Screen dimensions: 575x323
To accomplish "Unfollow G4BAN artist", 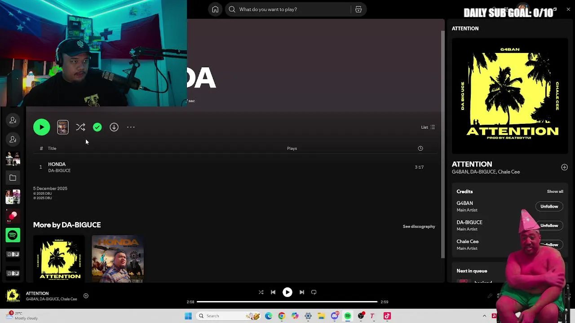I will pyautogui.click(x=549, y=206).
